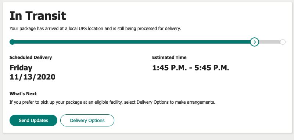Click the 11/13/2020 date line

[x=32, y=77]
